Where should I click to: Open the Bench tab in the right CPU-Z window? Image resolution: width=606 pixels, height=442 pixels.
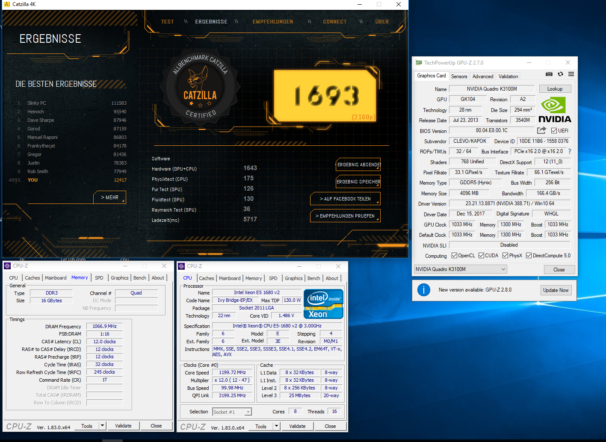pyautogui.click(x=313, y=278)
